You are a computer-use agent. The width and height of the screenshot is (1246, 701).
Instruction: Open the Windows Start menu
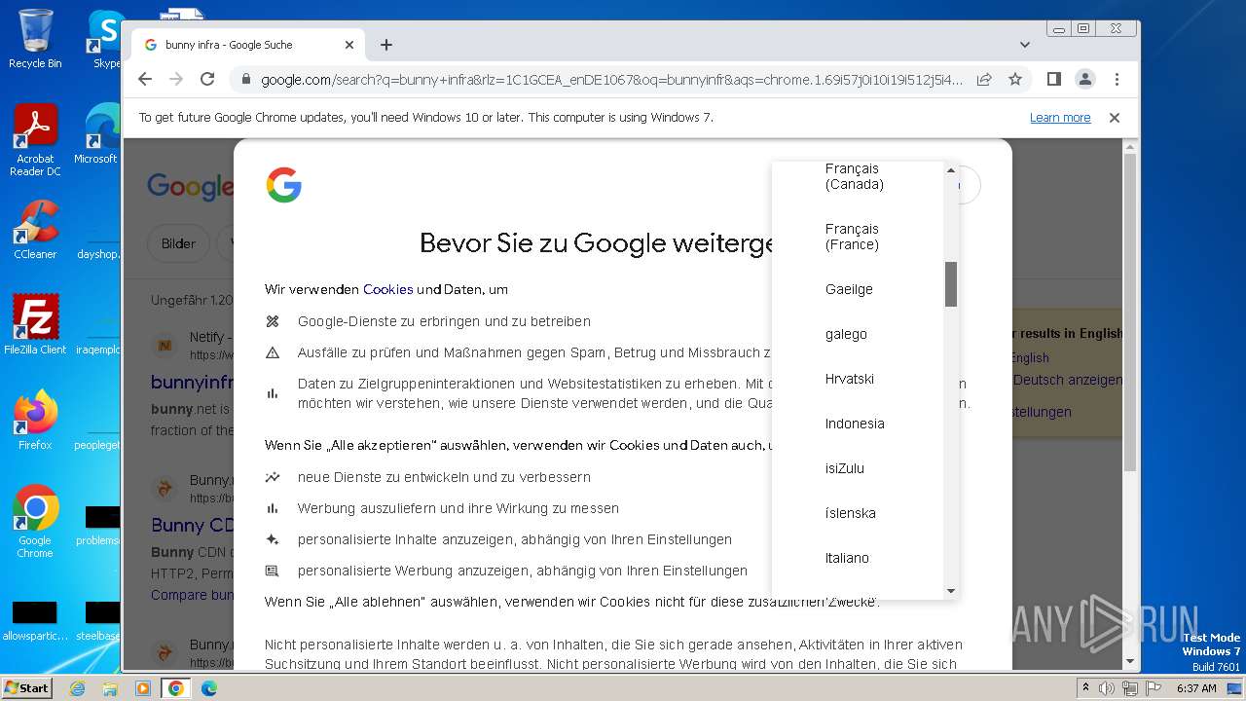[x=27, y=688]
